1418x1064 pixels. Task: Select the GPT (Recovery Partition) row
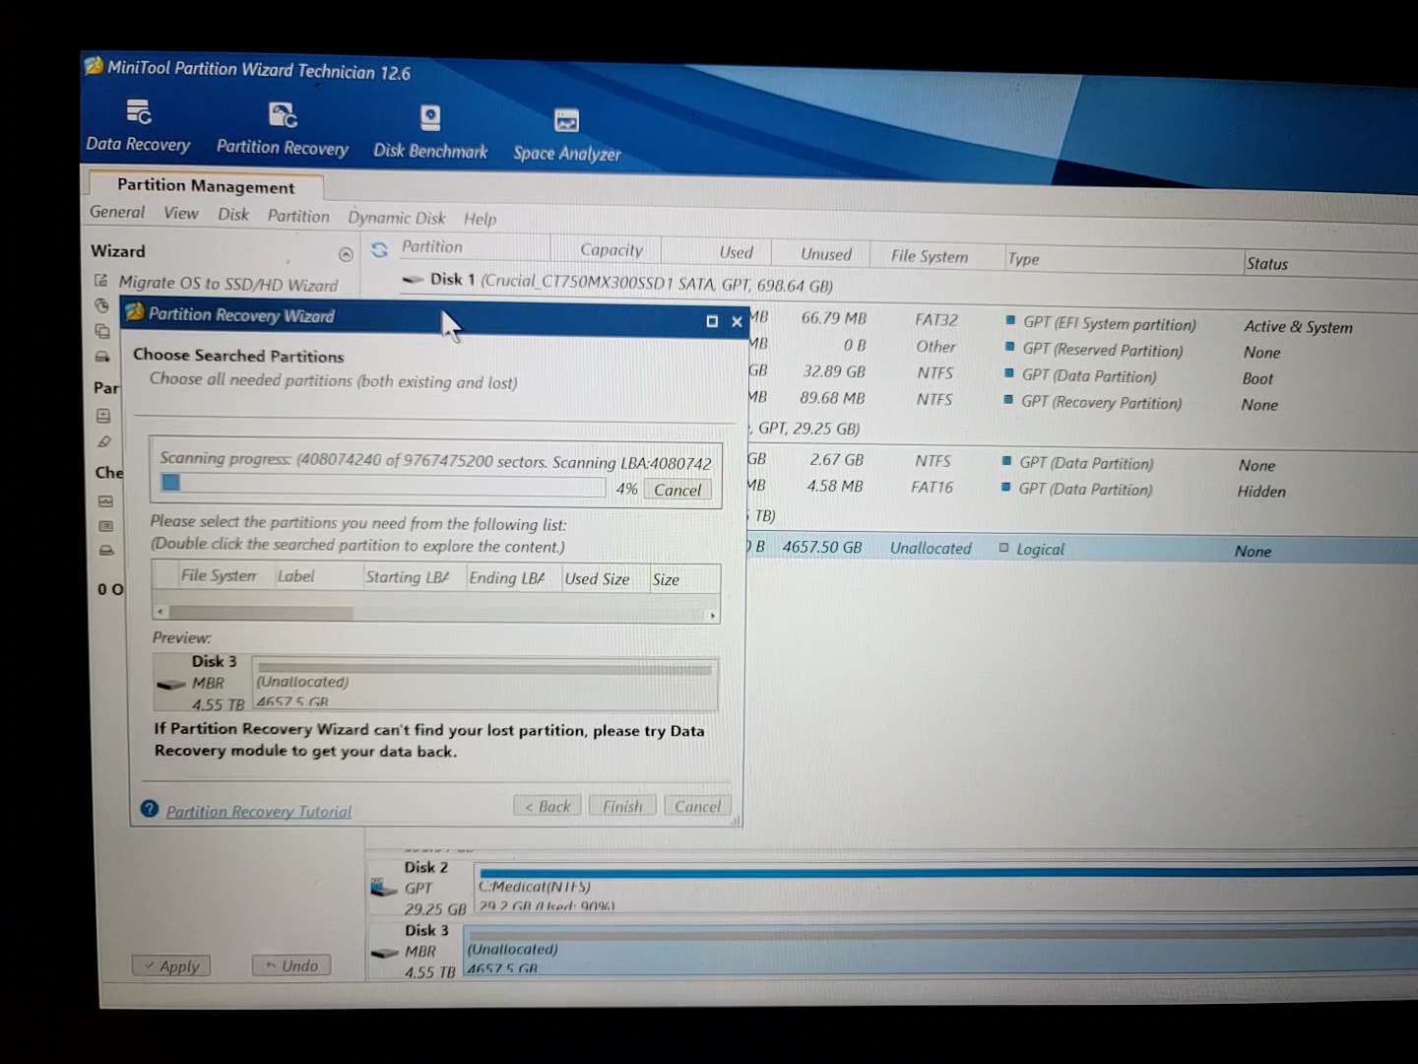tap(1081, 402)
